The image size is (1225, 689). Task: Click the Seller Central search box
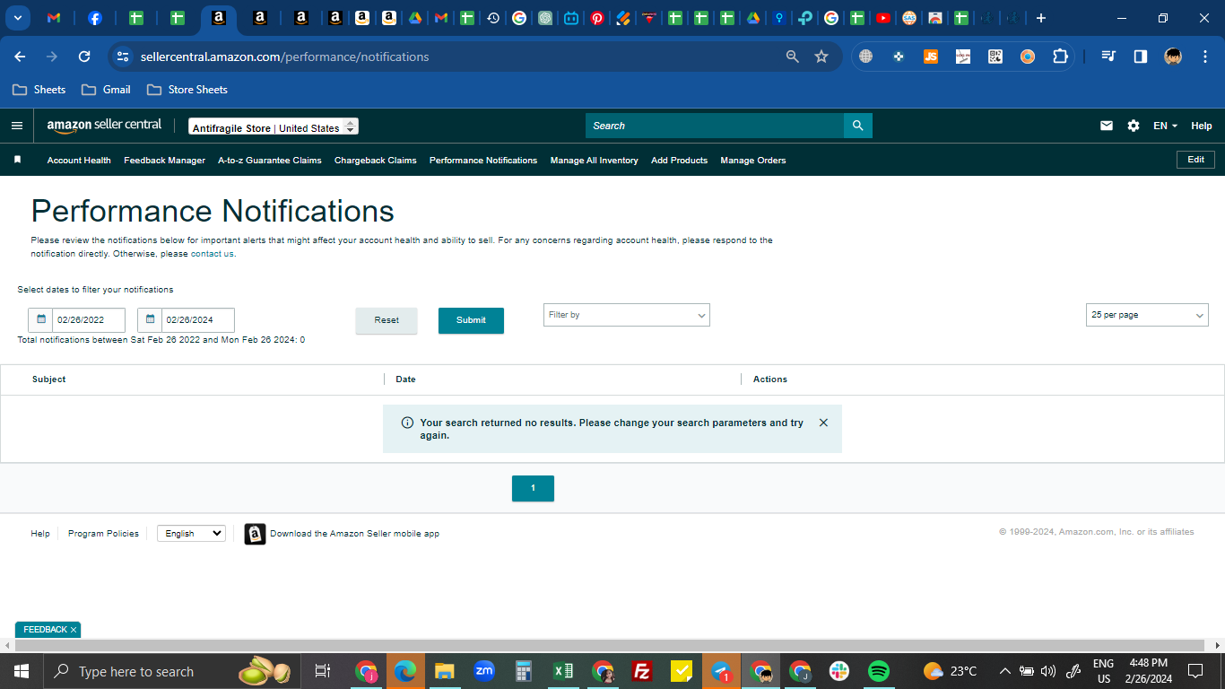coord(715,126)
